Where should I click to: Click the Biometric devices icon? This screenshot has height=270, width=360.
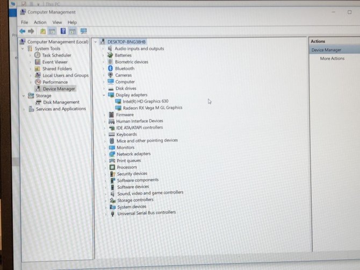click(110, 62)
